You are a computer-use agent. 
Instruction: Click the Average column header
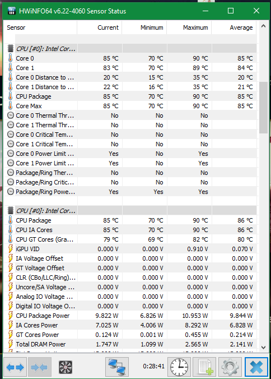(x=234, y=27)
